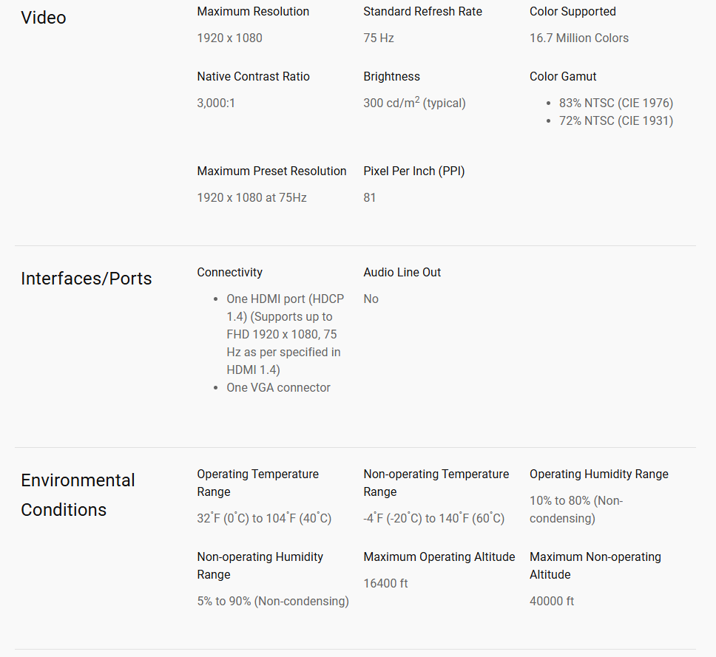Click the Pixel Per Inch (PPI) label
The image size is (716, 657).
point(414,171)
